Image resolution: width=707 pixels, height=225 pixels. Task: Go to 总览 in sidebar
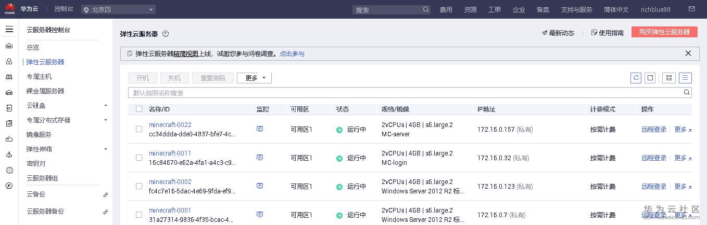click(x=33, y=48)
